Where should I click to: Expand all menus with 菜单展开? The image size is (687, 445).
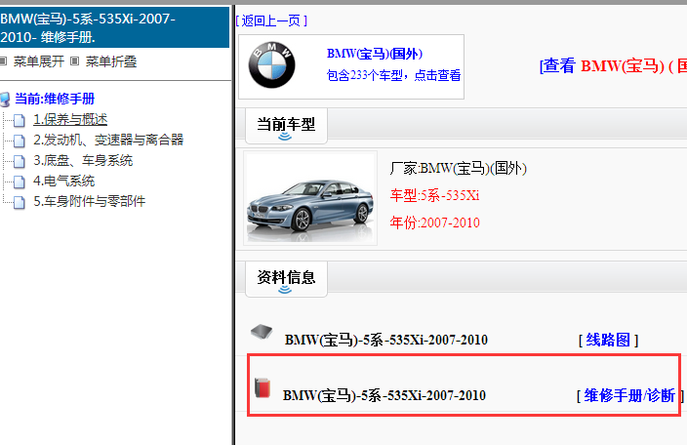pyautogui.click(x=39, y=61)
